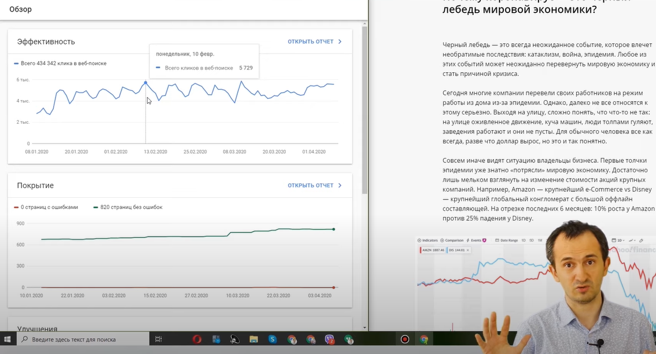Click the article paragraph starting Черный лебедь

tap(549, 59)
